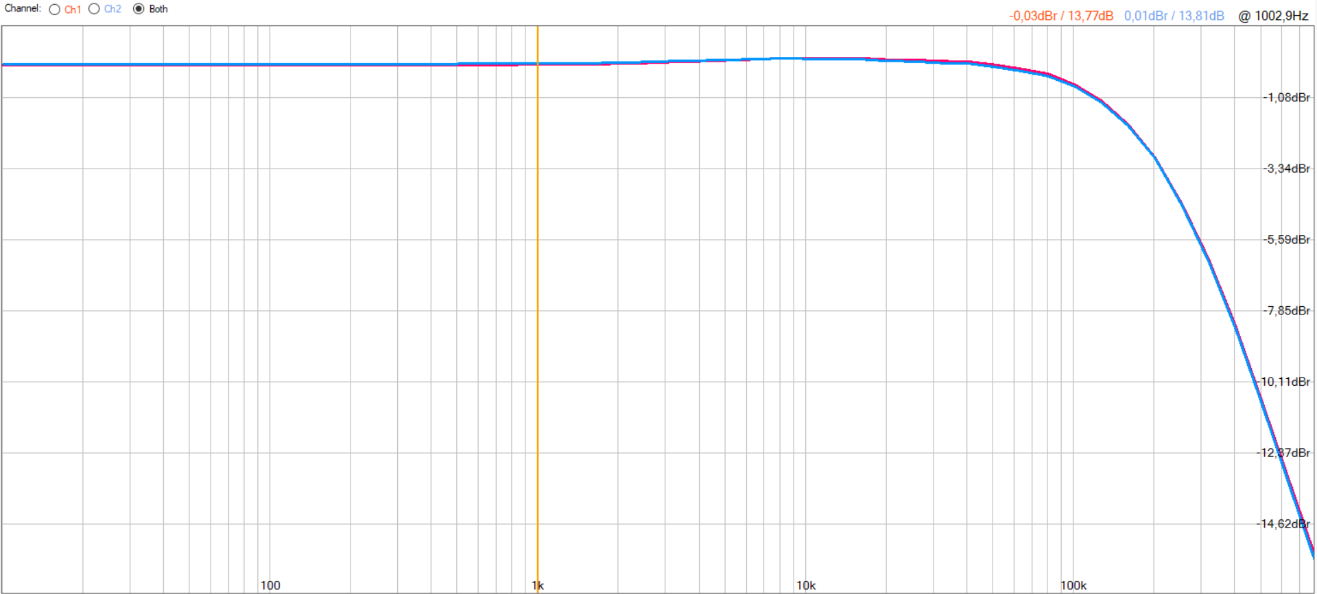The width and height of the screenshot is (1317, 594).
Task: Click the Channel: label text
Action: [23, 9]
